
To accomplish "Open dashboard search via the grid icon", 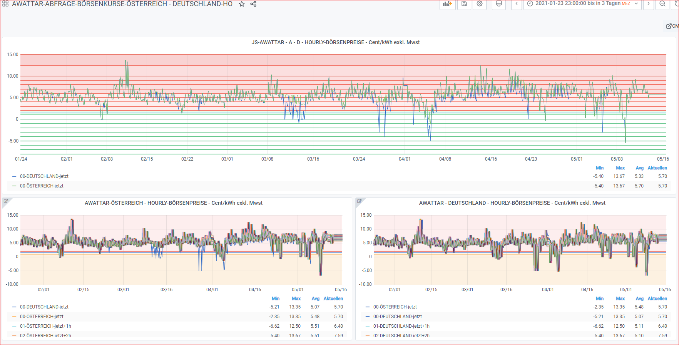I will (x=5, y=4).
